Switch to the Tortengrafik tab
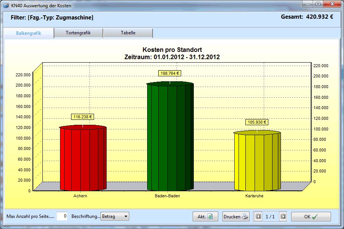Viewport: 344px width, 229px height. 78,33
